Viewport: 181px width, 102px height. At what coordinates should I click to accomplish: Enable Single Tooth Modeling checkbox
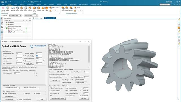click(x=18, y=99)
